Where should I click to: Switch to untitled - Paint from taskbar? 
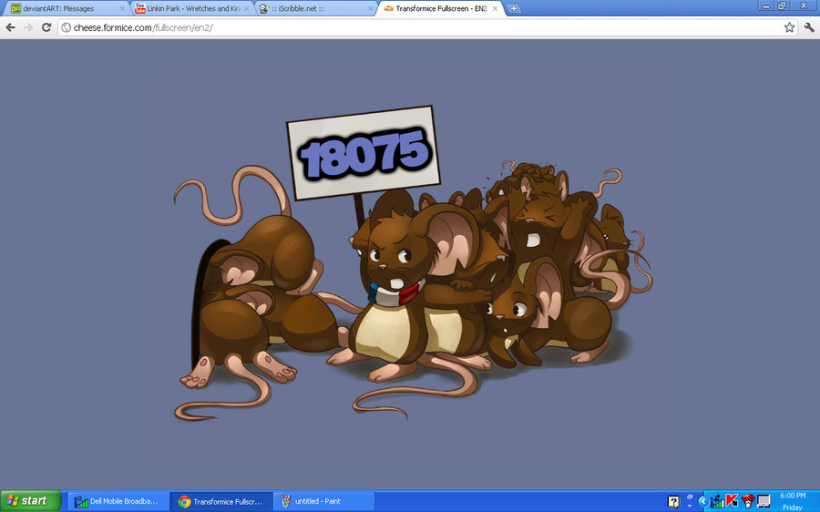tap(324, 502)
